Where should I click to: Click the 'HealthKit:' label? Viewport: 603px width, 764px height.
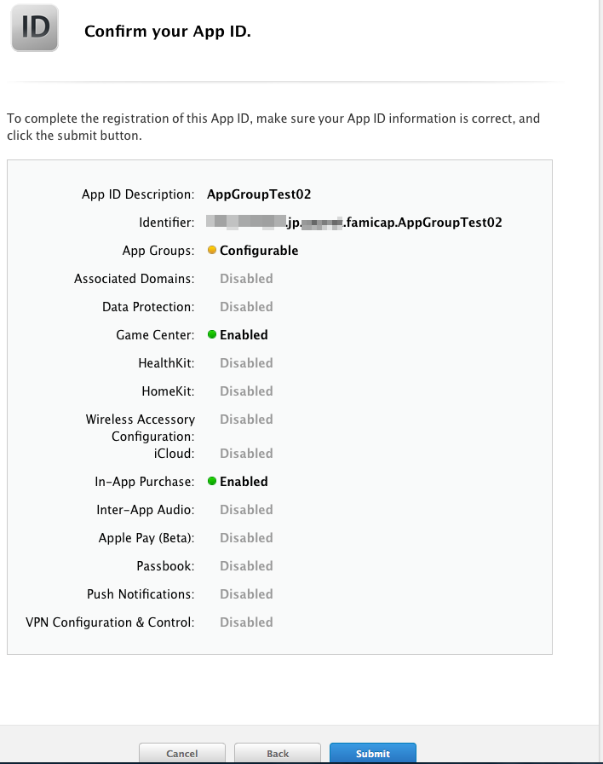(x=166, y=363)
